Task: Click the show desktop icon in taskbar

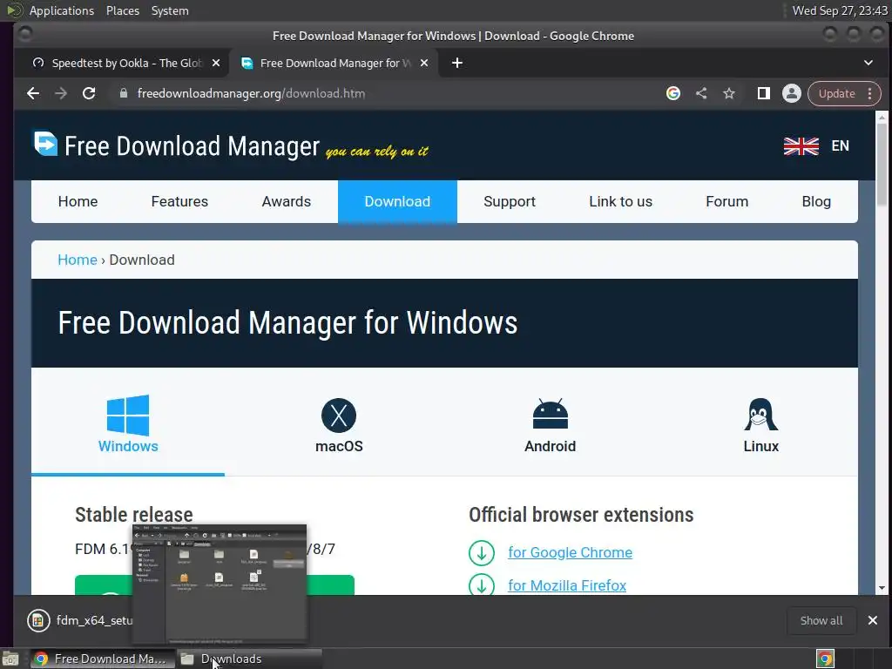Action: pyautogui.click(x=10, y=659)
